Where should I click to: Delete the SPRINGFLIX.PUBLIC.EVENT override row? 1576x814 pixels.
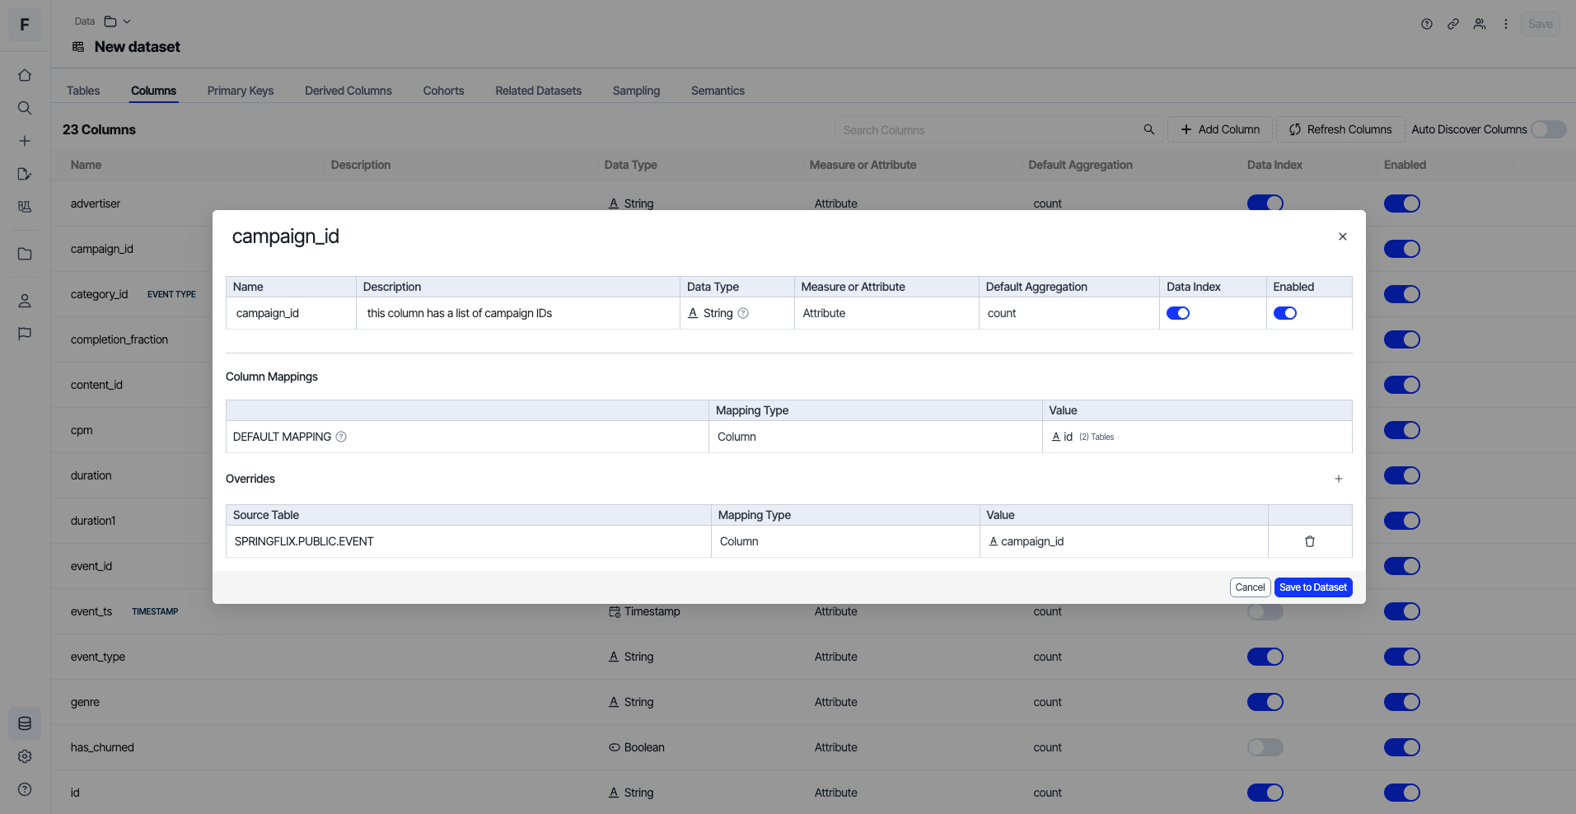(1309, 541)
